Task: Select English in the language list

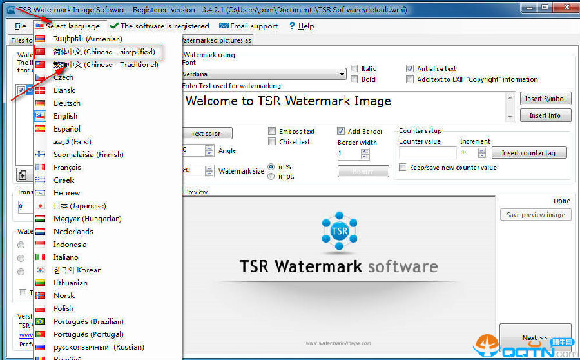Action: click(x=65, y=116)
